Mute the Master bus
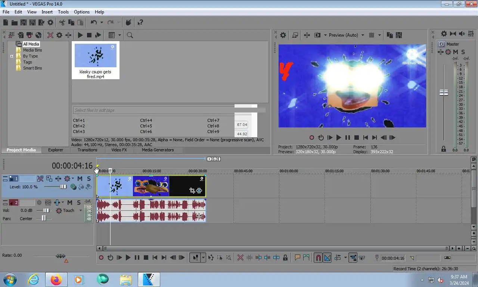The height and width of the screenshot is (287, 478). pyautogui.click(x=456, y=52)
